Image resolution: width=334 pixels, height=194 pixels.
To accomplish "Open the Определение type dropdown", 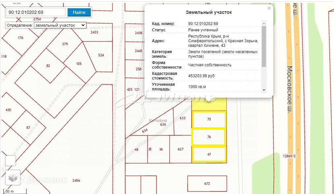I will click(x=60, y=25).
